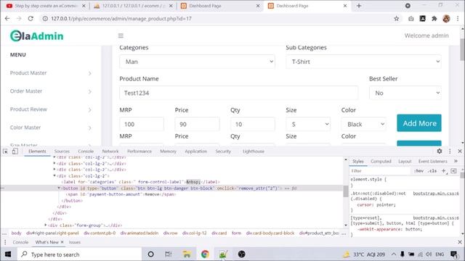Click the camera icon in address bar
Viewport: 465px width, 261px height.
pos(411,19)
